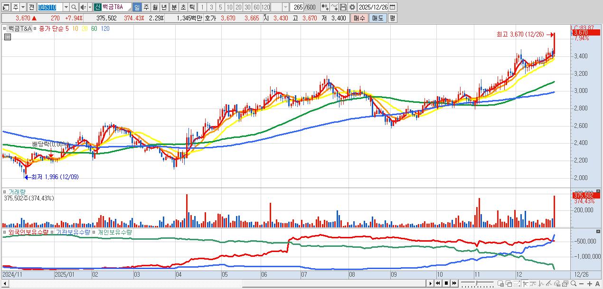603x289 pixels.
Task: Click the overlapping windows icon
Action: click(509, 284)
